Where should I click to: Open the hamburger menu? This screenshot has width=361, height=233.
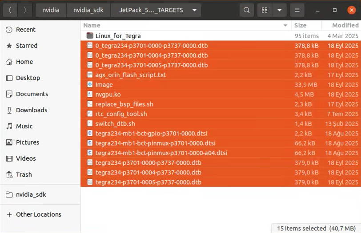point(297,10)
